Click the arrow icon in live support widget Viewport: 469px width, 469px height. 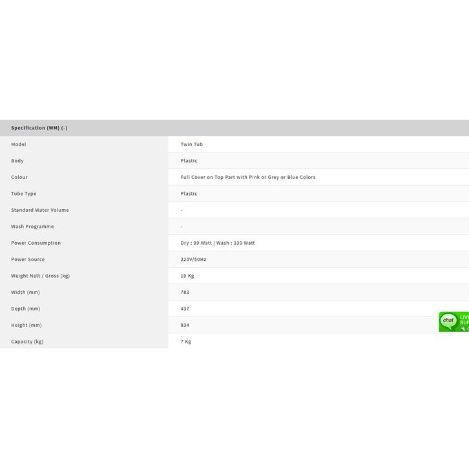[x=463, y=329]
